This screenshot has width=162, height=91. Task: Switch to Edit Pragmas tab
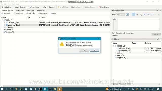pyautogui.click(x=30, y=10)
